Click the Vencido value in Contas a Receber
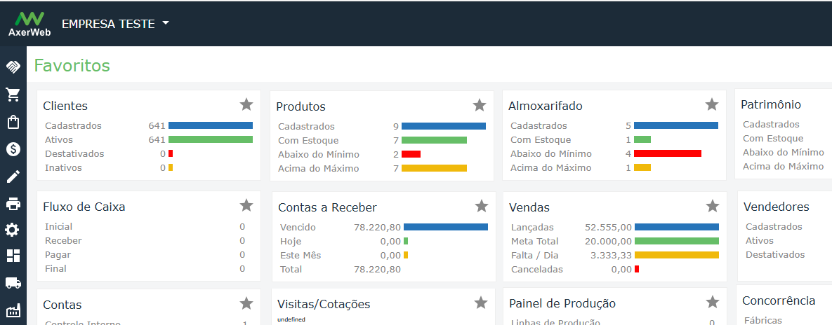 tap(377, 227)
